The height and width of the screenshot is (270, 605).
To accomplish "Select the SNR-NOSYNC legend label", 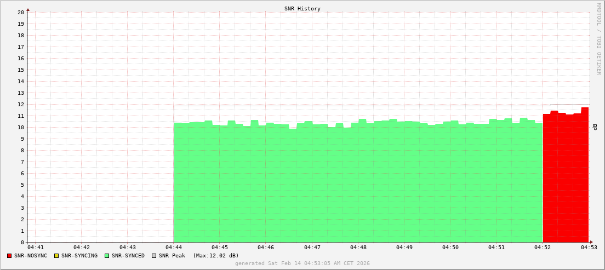I will pos(31,256).
